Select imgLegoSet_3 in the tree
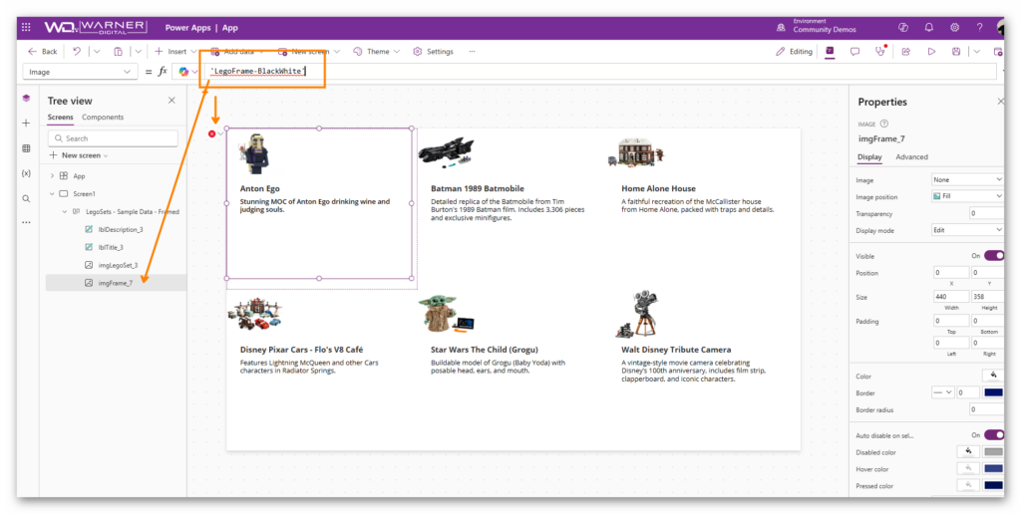 coord(116,265)
